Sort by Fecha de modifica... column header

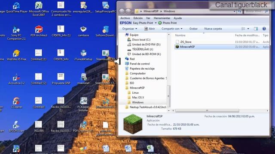(247, 35)
